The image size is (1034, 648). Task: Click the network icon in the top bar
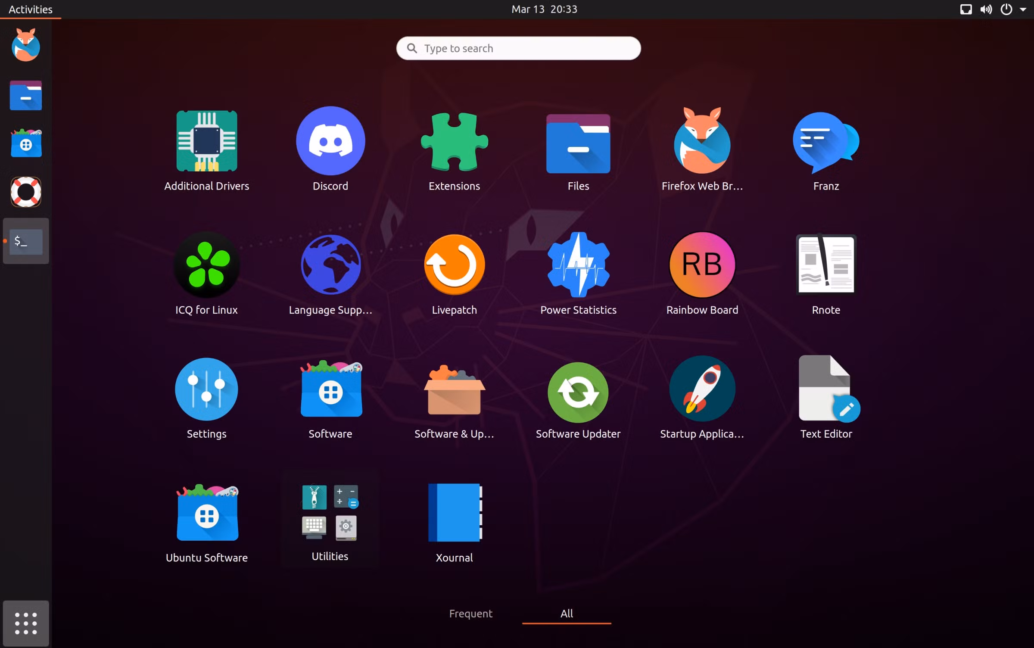click(966, 9)
